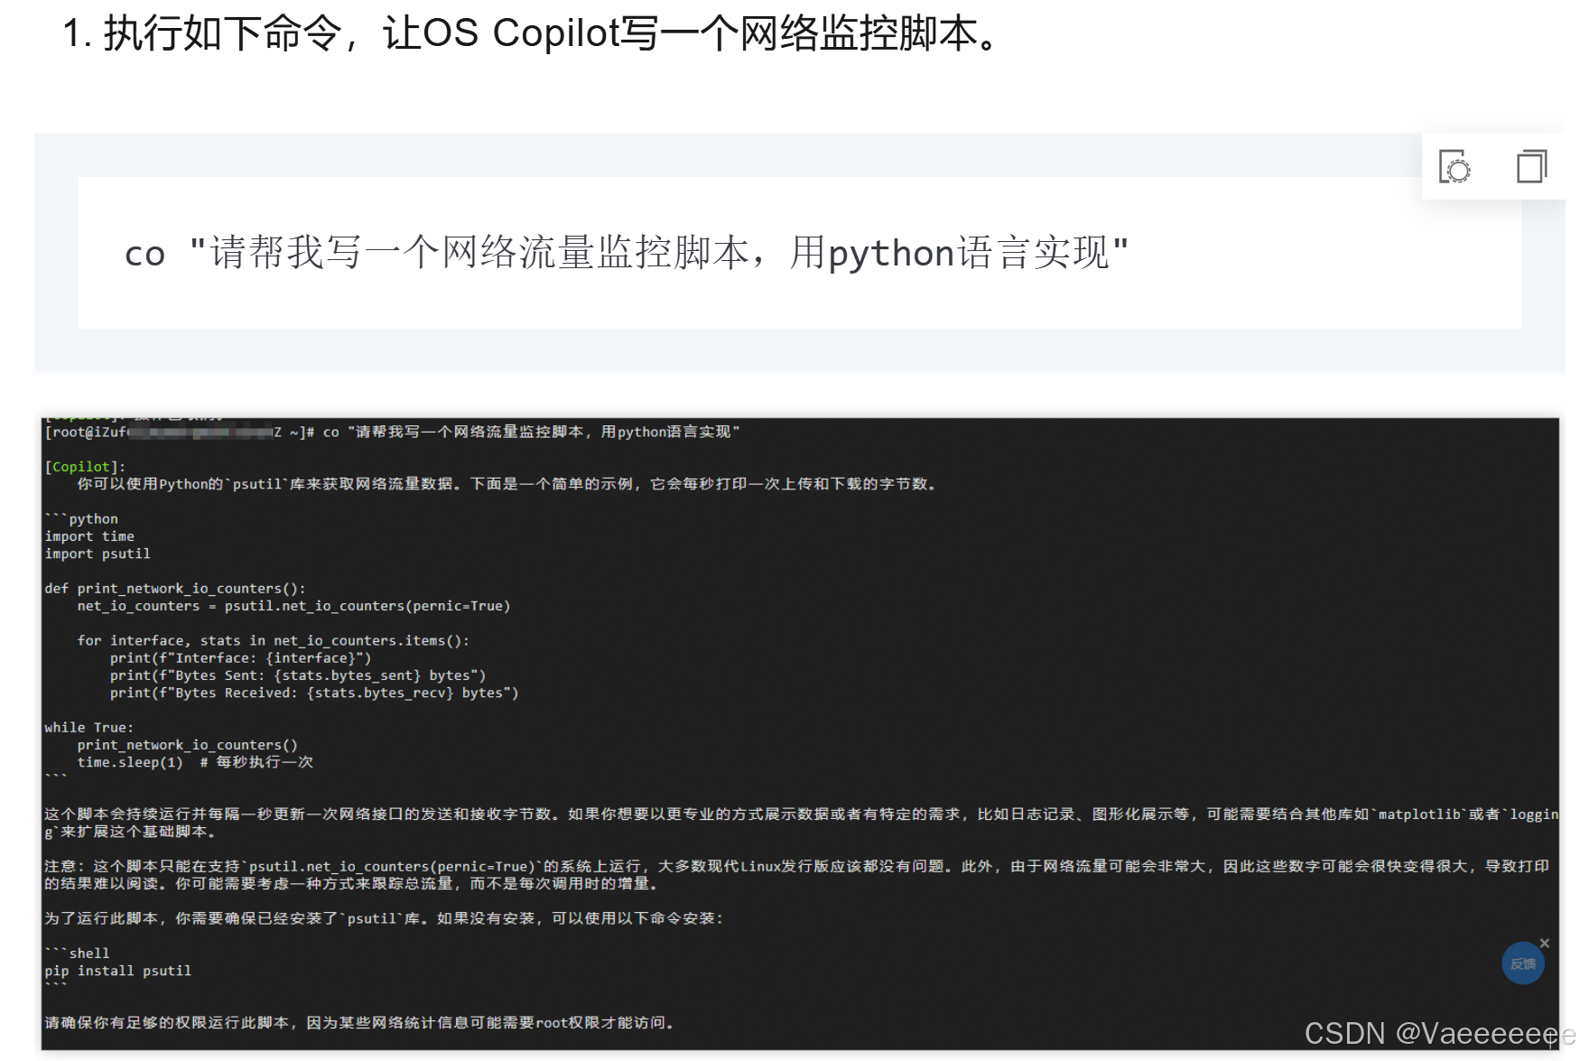Click the Bytes Received print statement line

314,693
